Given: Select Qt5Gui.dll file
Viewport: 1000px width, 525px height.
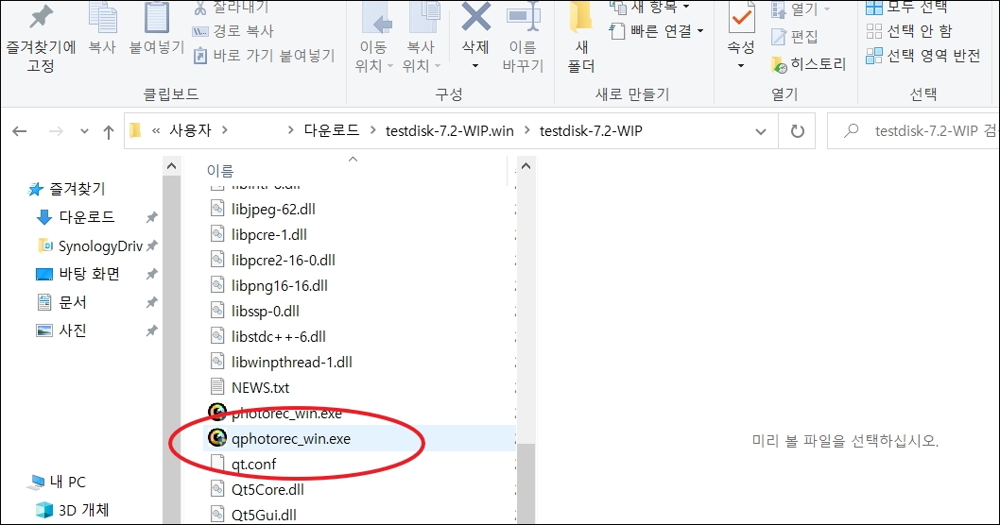Looking at the screenshot, I should 263,515.
